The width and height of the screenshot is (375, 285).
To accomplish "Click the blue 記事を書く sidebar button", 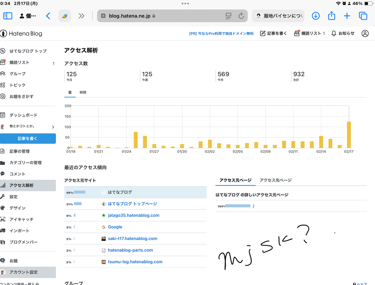I will 28,139.
